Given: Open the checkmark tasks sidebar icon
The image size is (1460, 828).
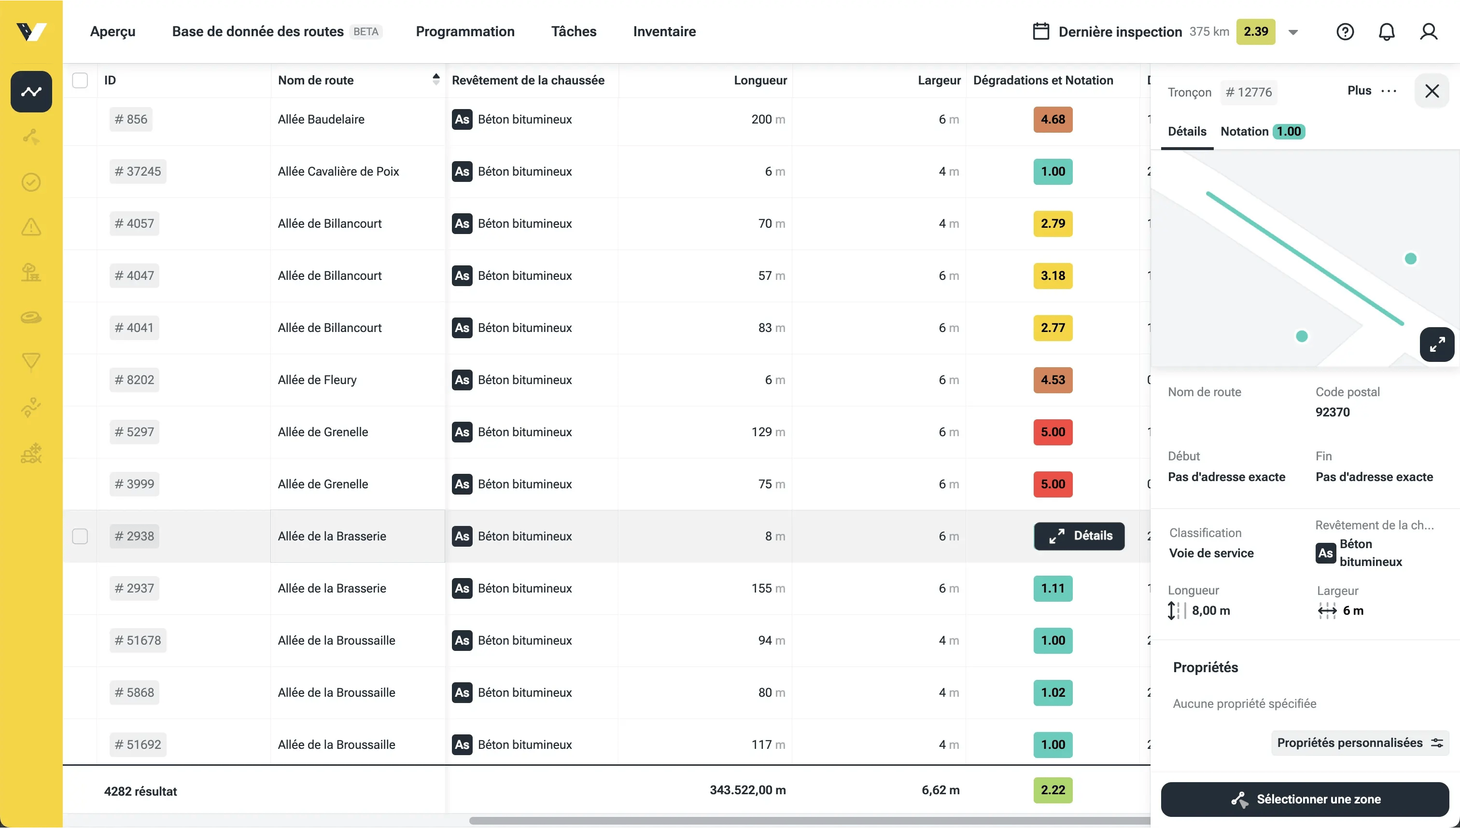Looking at the screenshot, I should tap(31, 182).
